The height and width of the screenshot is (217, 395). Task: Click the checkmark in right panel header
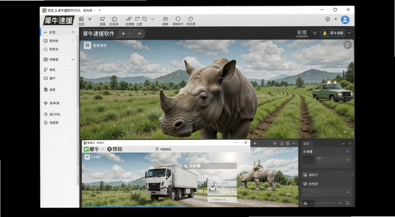point(343,144)
